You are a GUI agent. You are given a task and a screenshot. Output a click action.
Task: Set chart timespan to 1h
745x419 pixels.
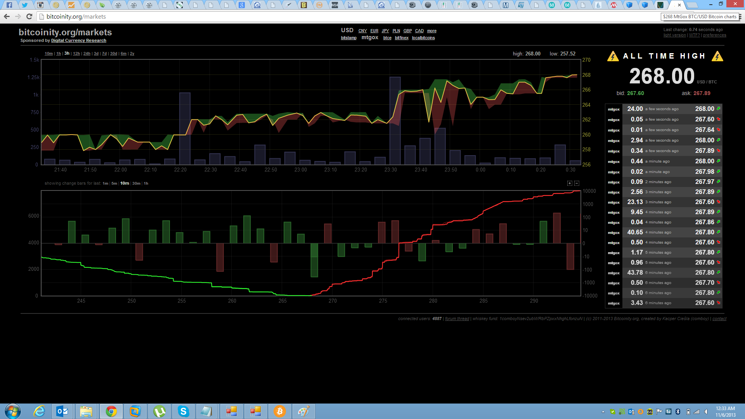click(59, 54)
